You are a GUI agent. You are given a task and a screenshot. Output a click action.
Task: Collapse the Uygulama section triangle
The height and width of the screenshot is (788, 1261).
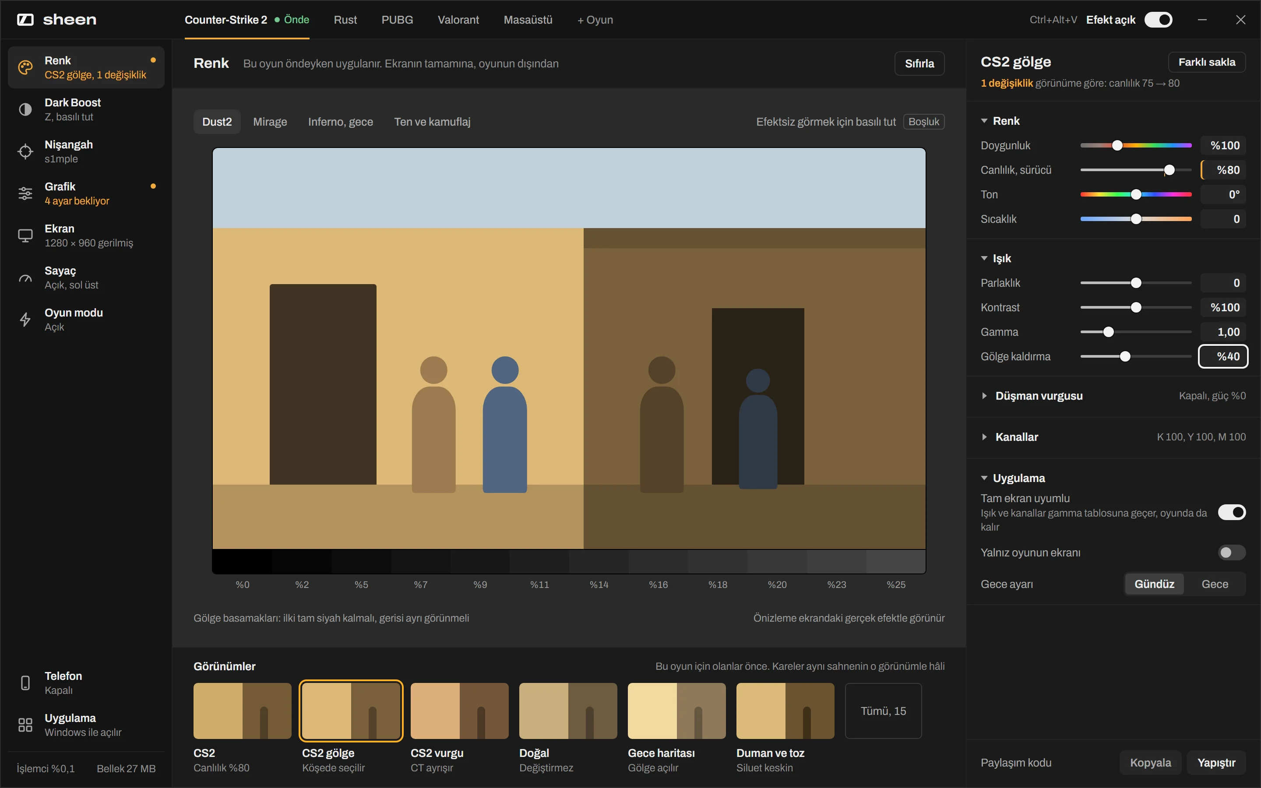(984, 478)
